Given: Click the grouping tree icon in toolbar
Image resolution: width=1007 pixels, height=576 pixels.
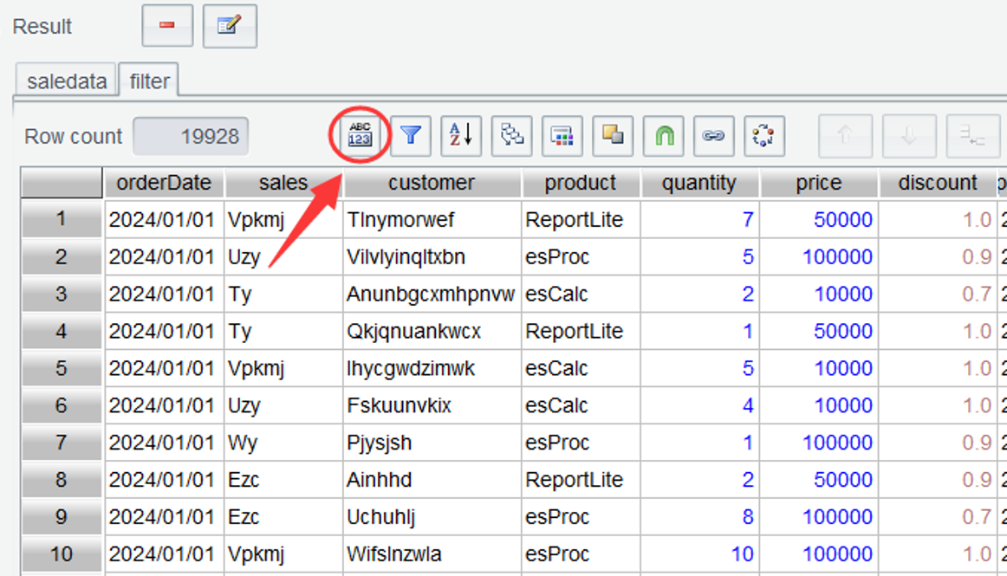Looking at the screenshot, I should (x=512, y=136).
